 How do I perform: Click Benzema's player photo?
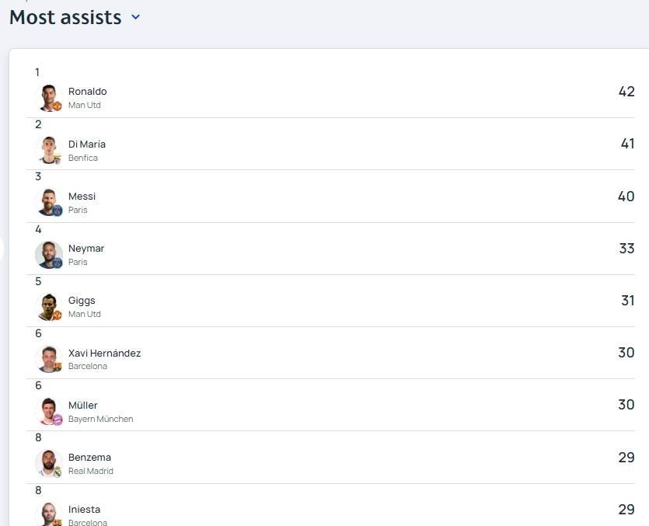49,464
